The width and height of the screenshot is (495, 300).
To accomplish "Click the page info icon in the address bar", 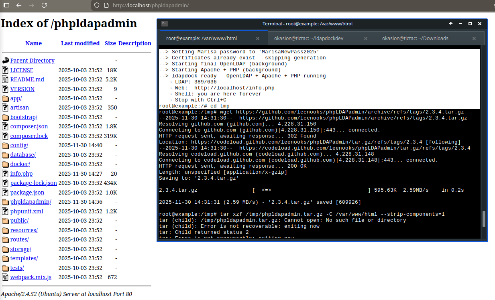I will [x=106, y=5].
